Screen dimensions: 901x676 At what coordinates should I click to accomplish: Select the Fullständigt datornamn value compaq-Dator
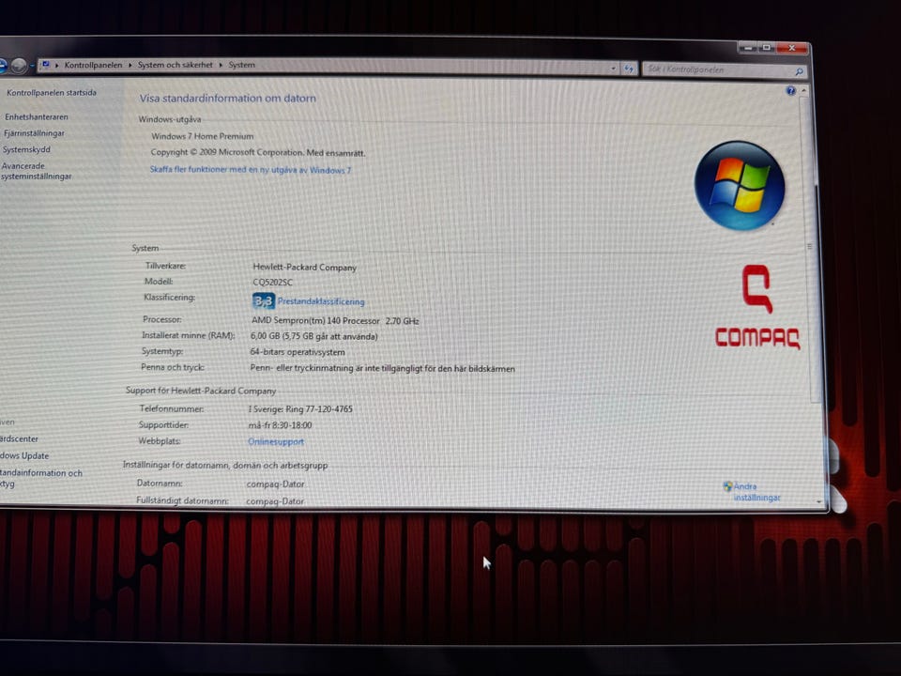[x=275, y=501]
